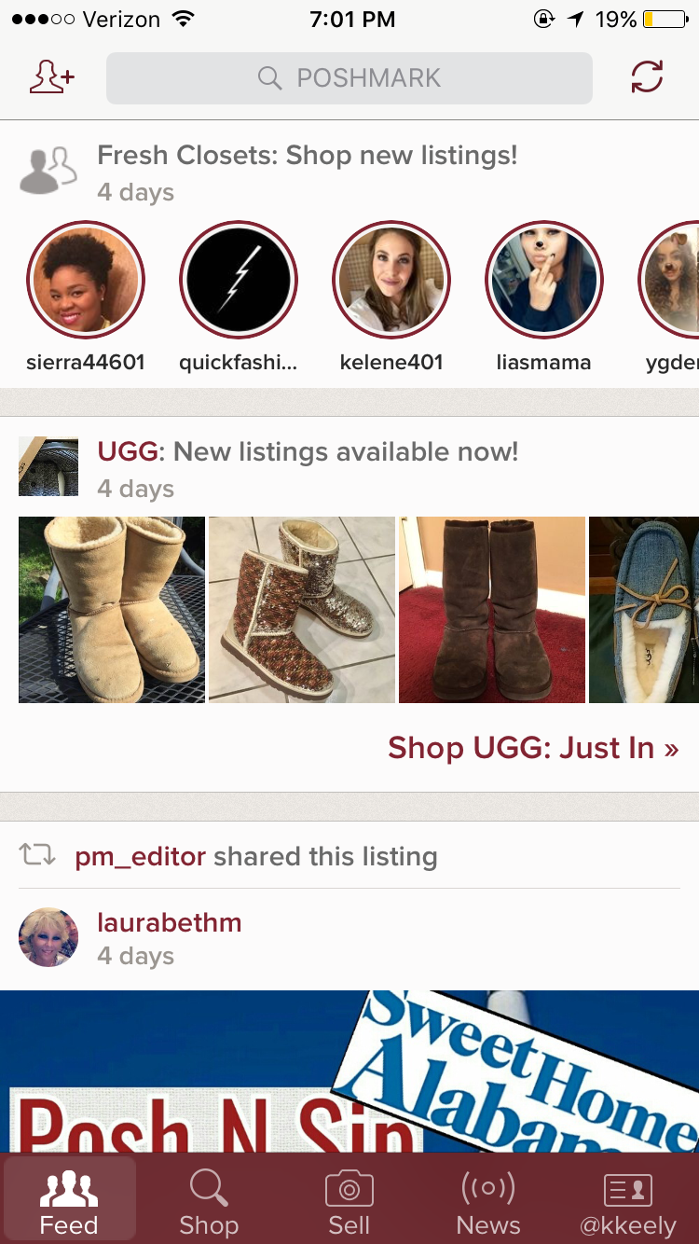Select the sequin UGG boots listing photo
This screenshot has height=1244, width=699.
coord(302,610)
